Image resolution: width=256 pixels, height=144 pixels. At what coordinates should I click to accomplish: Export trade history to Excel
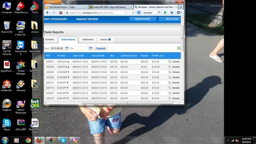tap(179, 48)
